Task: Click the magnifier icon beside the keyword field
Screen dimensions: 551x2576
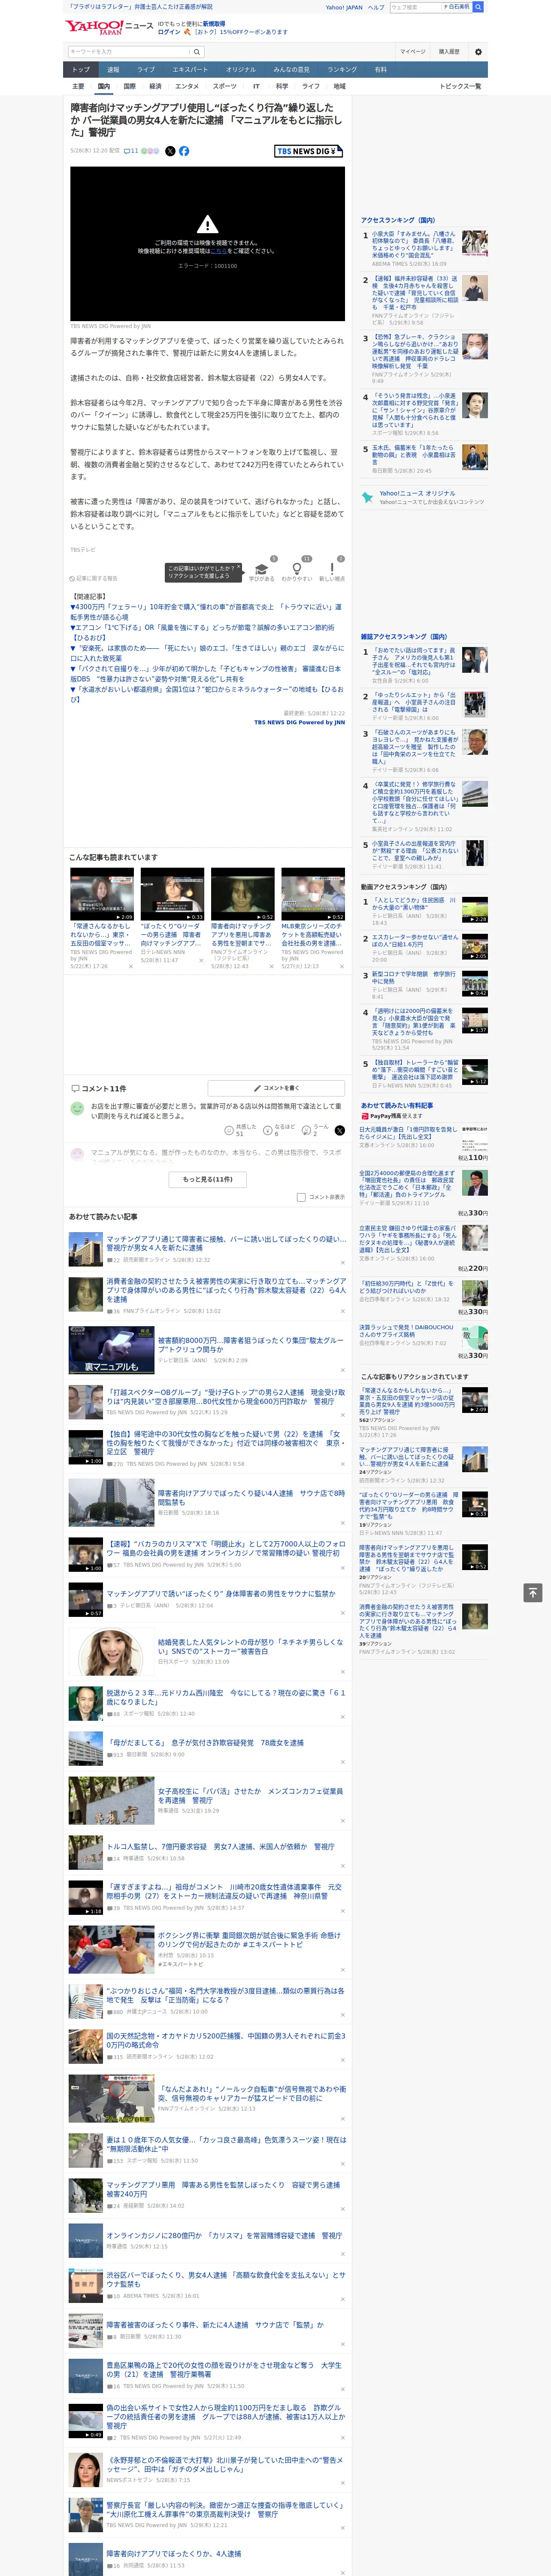Action: click(x=197, y=52)
